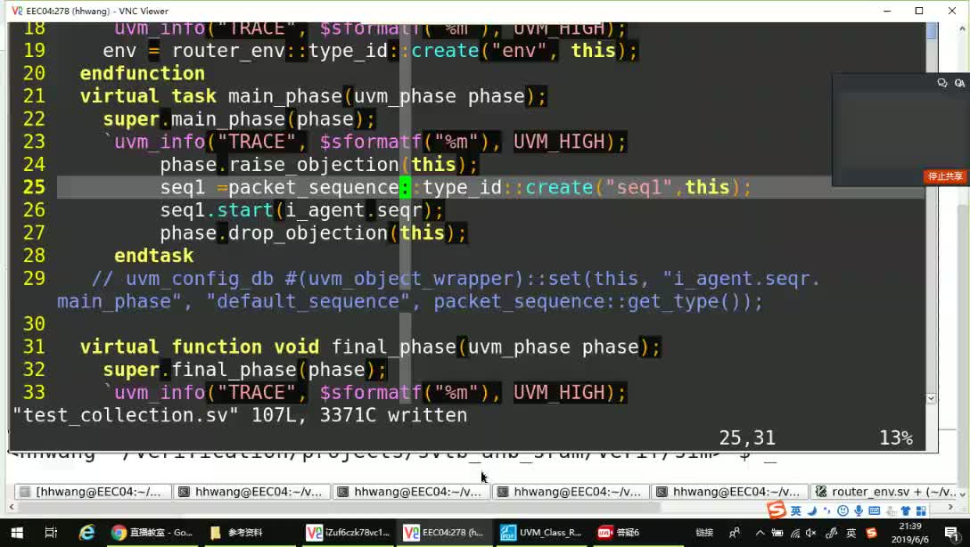Screen dimensions: 970x547
Task: Click the right arrow of horizontal scrollbar
Action: tap(950, 508)
